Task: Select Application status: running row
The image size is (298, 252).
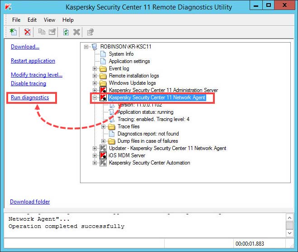Action: coord(146,112)
